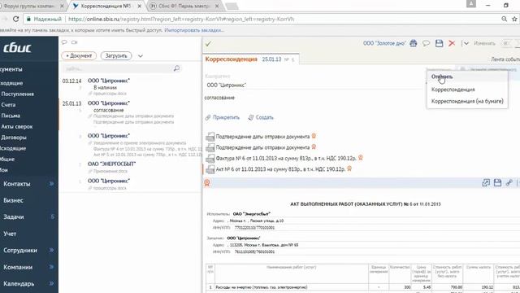Delete document with the red X icon
This screenshot has height=293, width=520.
coord(452,43)
